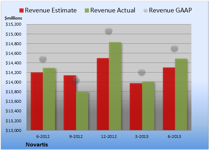Viewport: 209px width, 150px height.
Task: Select the 12-2012 red Revenue Estimate bar
Action: (103, 94)
